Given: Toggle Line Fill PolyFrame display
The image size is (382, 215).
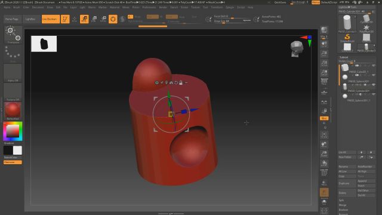Looking at the screenshot, I should click(324, 173).
